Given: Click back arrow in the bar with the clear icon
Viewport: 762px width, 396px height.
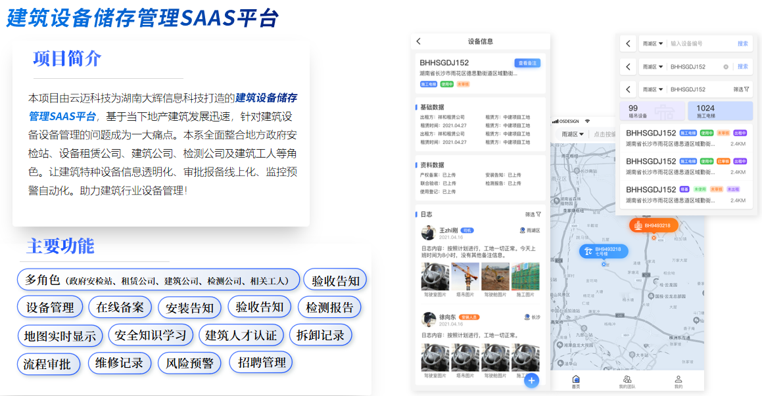Looking at the screenshot, I should [628, 66].
